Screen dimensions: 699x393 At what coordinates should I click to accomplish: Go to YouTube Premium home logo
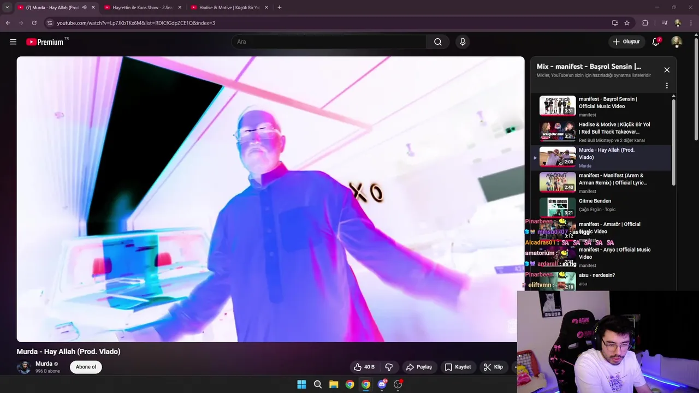[45, 42]
